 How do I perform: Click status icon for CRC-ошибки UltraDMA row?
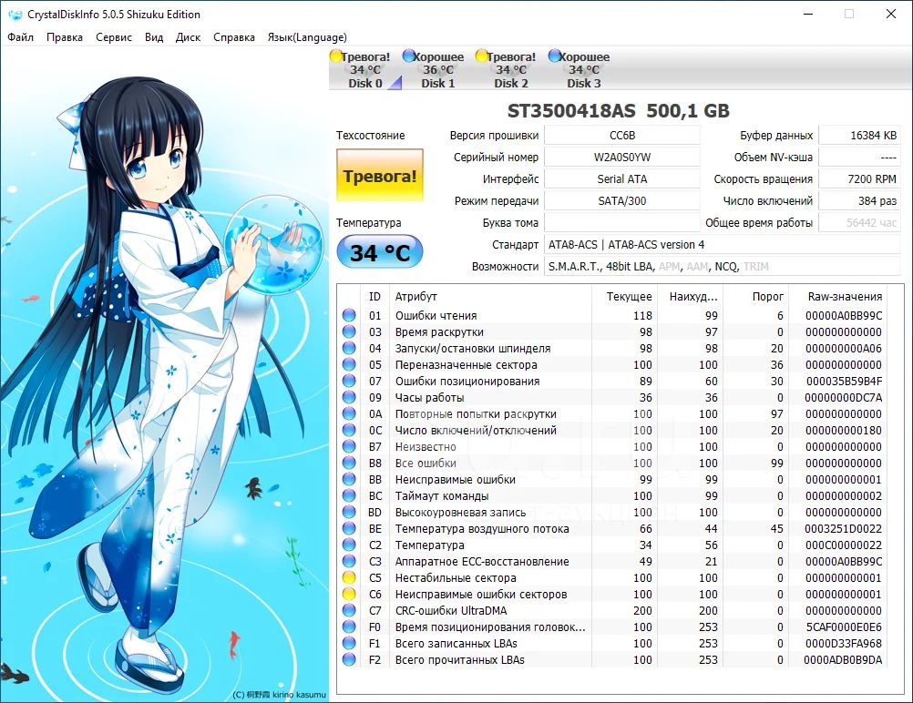(x=349, y=610)
